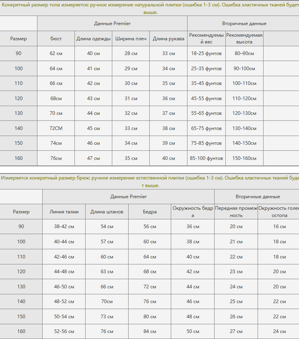Click the 'бюст' column header
299x339 pixels.
[56, 39]
